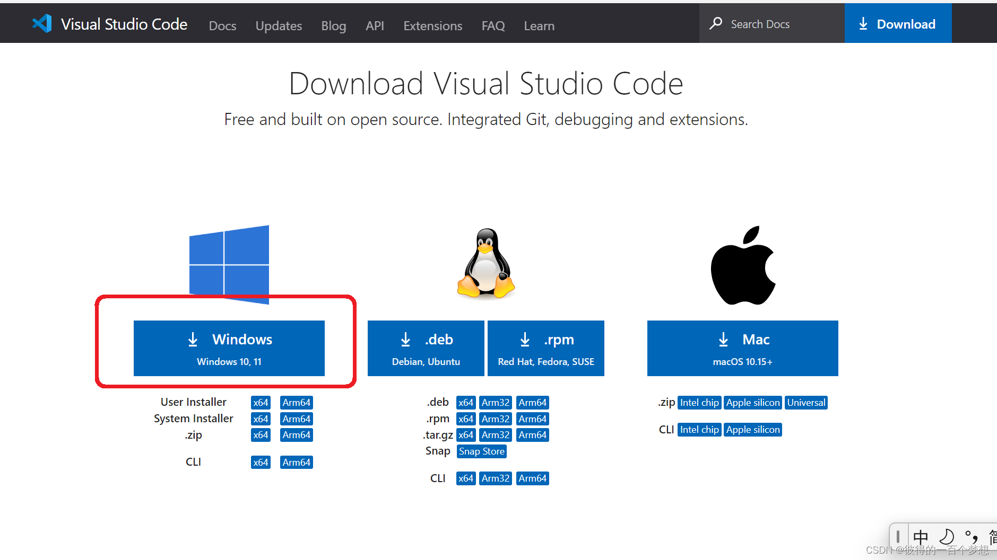Open the Extensions navigation link
Image resolution: width=997 pixels, height=560 pixels.
433,25
